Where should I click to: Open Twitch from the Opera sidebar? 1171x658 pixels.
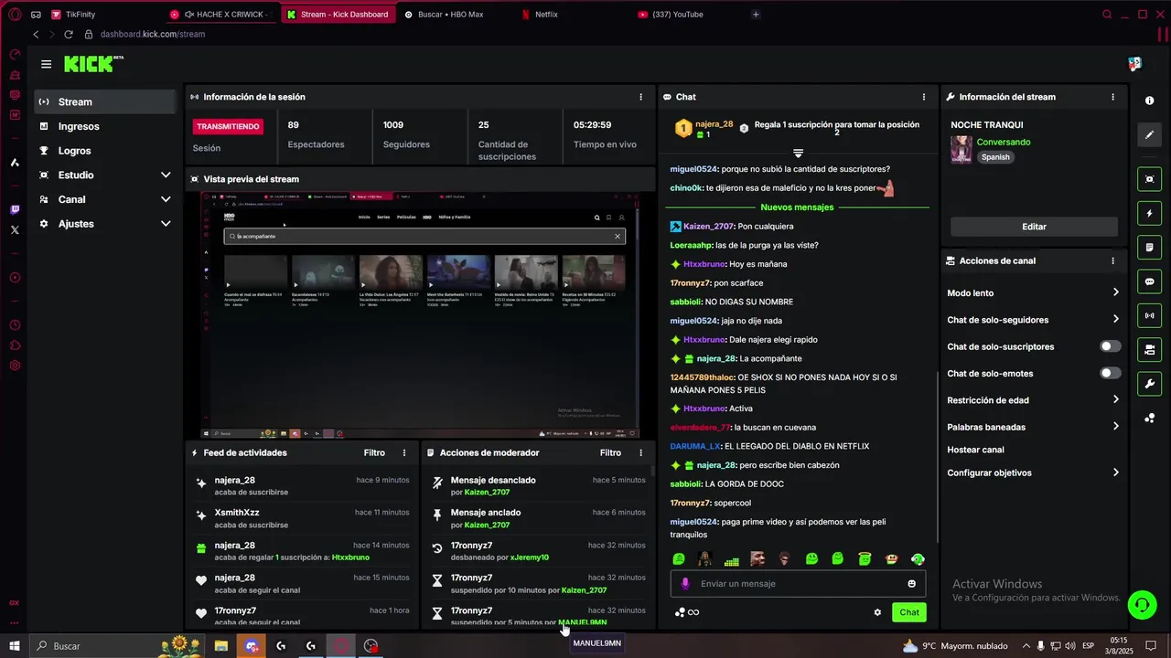click(x=15, y=209)
